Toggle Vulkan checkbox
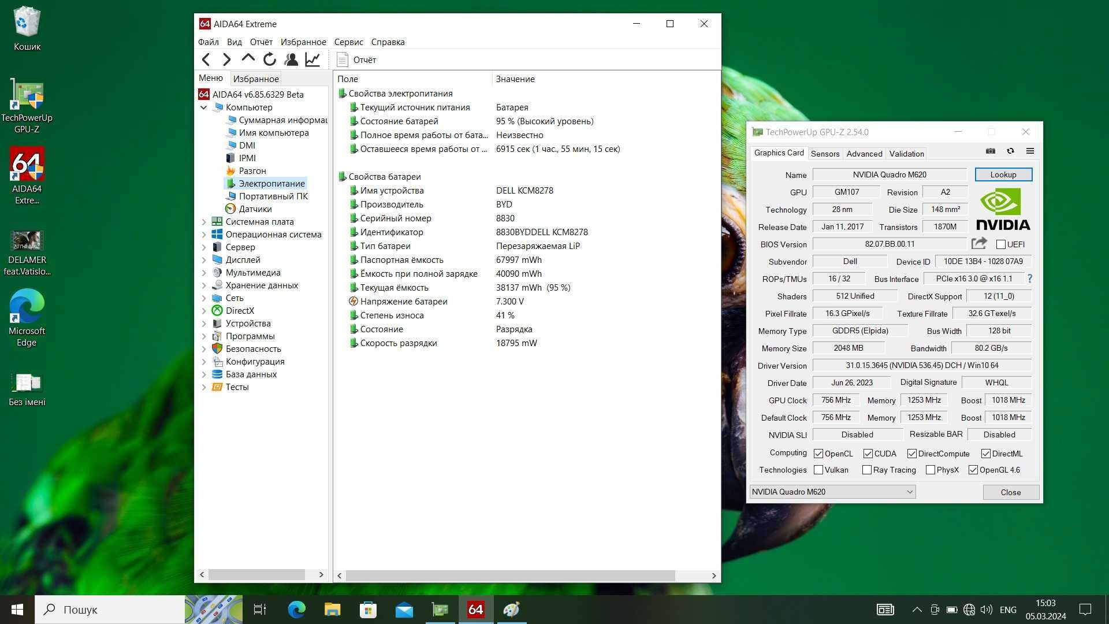 click(818, 470)
